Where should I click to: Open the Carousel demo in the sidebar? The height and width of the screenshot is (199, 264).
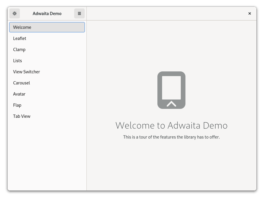(x=47, y=83)
